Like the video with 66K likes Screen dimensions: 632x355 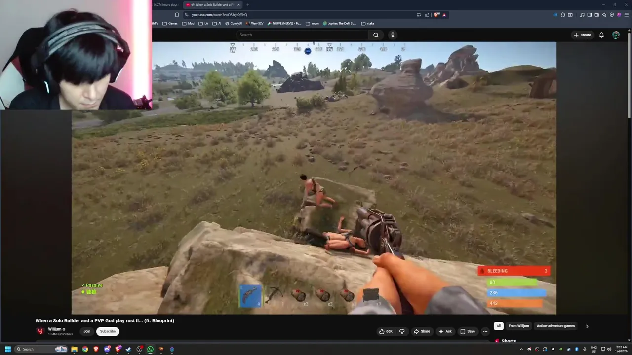pos(386,331)
